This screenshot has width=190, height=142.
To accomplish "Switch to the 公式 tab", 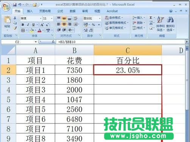I will [x=60, y=11].
